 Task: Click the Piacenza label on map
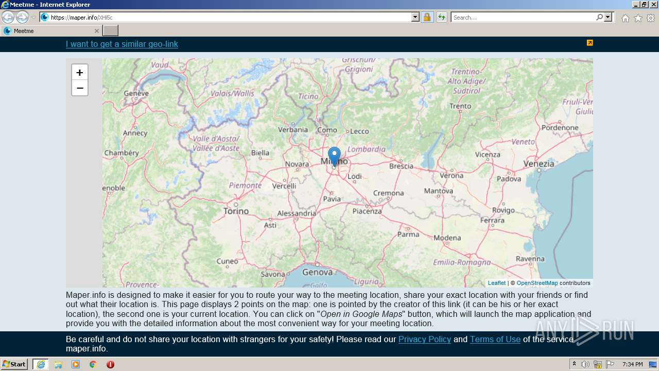(x=367, y=211)
